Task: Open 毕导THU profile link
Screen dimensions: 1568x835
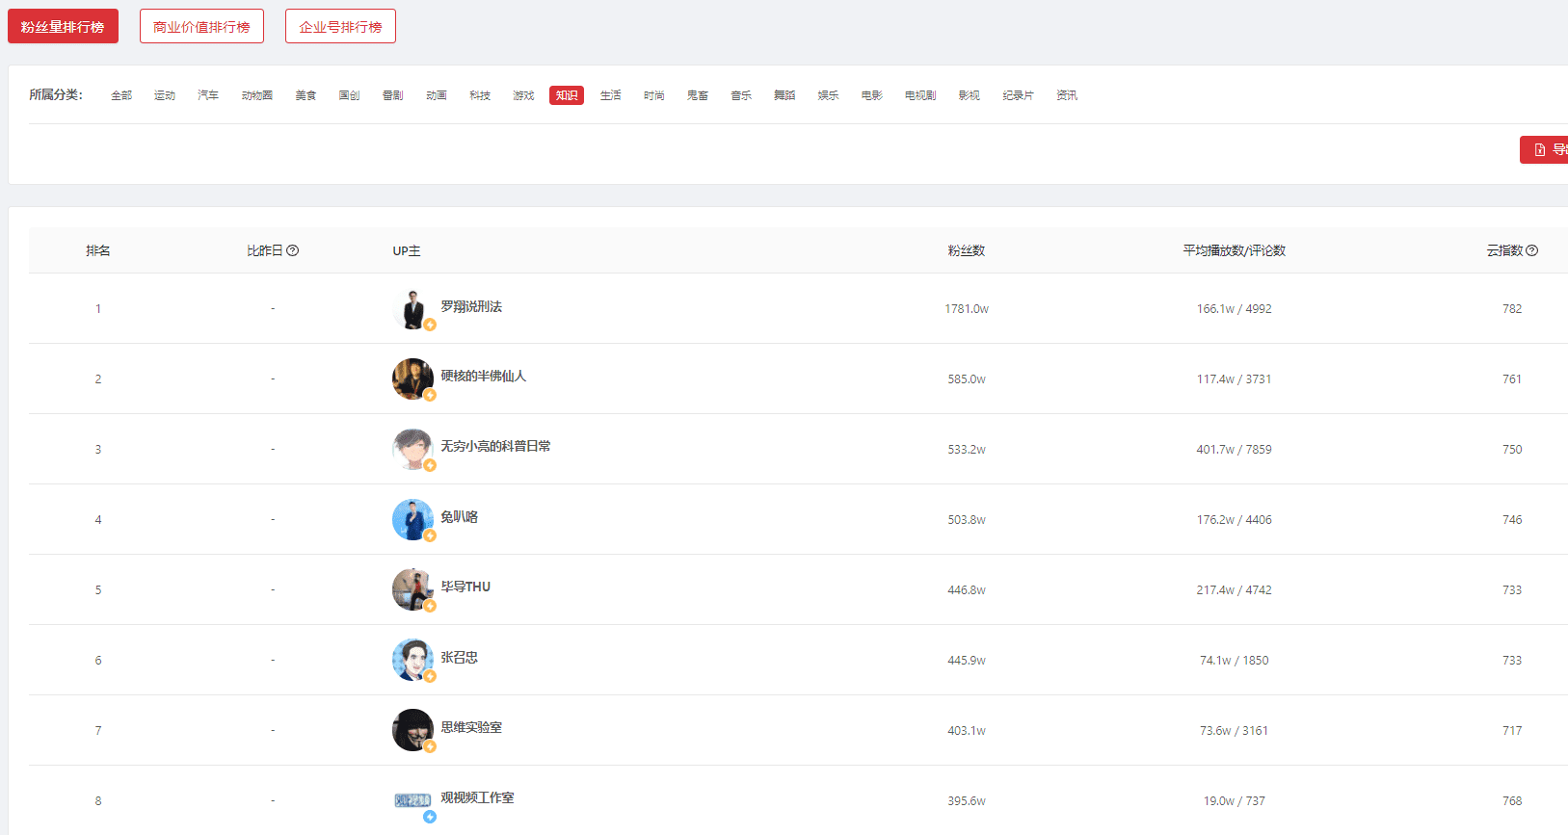Action: [x=465, y=587]
